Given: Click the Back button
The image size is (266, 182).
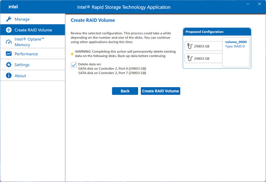Looking at the screenshot, I should [125, 91].
